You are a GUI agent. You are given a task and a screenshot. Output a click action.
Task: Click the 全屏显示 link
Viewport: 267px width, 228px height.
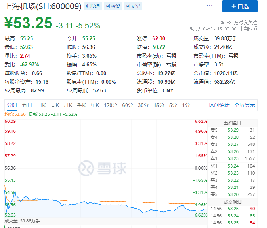(x=244, y=106)
